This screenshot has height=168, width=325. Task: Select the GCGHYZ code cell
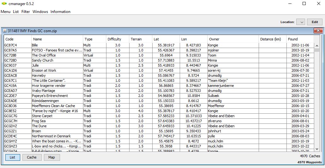(x=18, y=141)
